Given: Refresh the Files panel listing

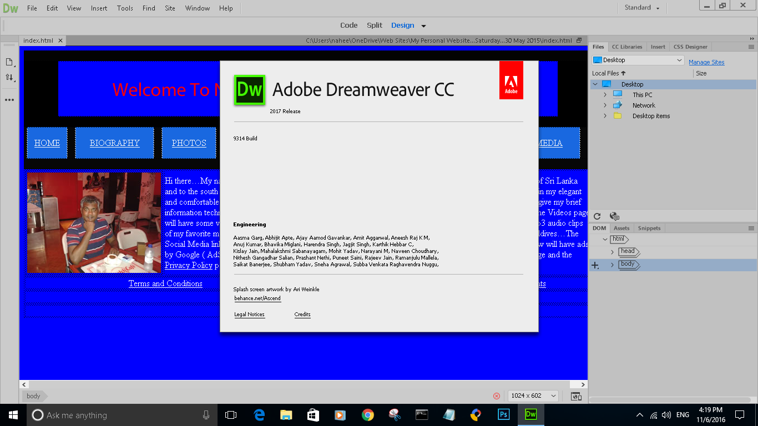Looking at the screenshot, I should [597, 216].
